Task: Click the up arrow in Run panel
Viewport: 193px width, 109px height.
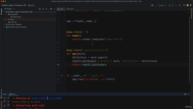Action: coord(8,98)
